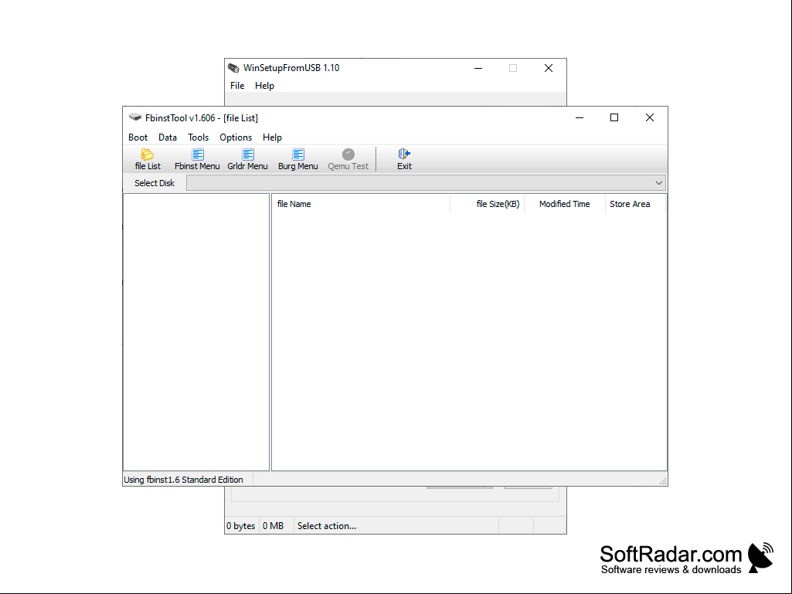Click the 'Select Disk' label
Viewport: 792px width, 594px height.
coord(154,183)
